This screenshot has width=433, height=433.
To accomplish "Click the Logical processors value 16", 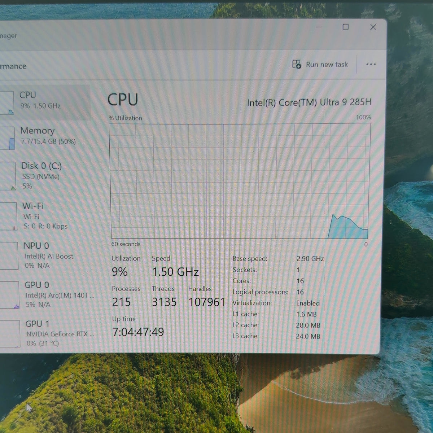I will pyautogui.click(x=300, y=292).
